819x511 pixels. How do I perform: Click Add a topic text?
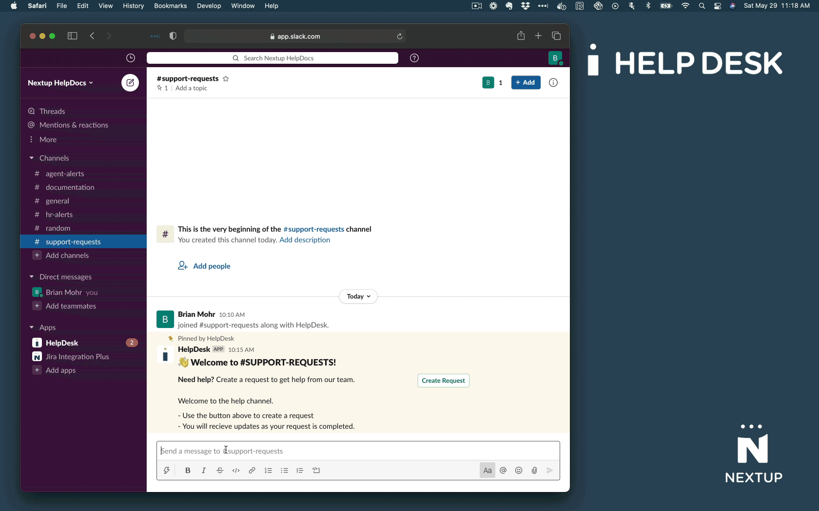click(x=191, y=88)
